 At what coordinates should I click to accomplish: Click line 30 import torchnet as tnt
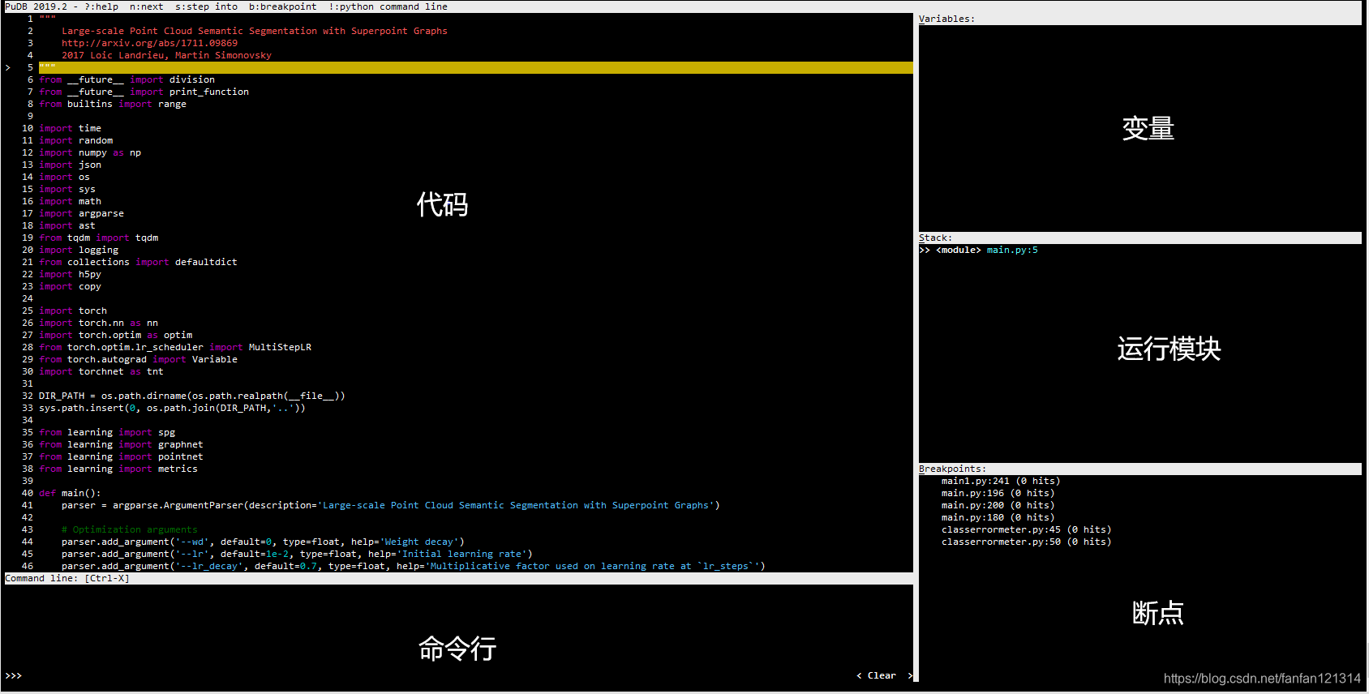point(101,371)
